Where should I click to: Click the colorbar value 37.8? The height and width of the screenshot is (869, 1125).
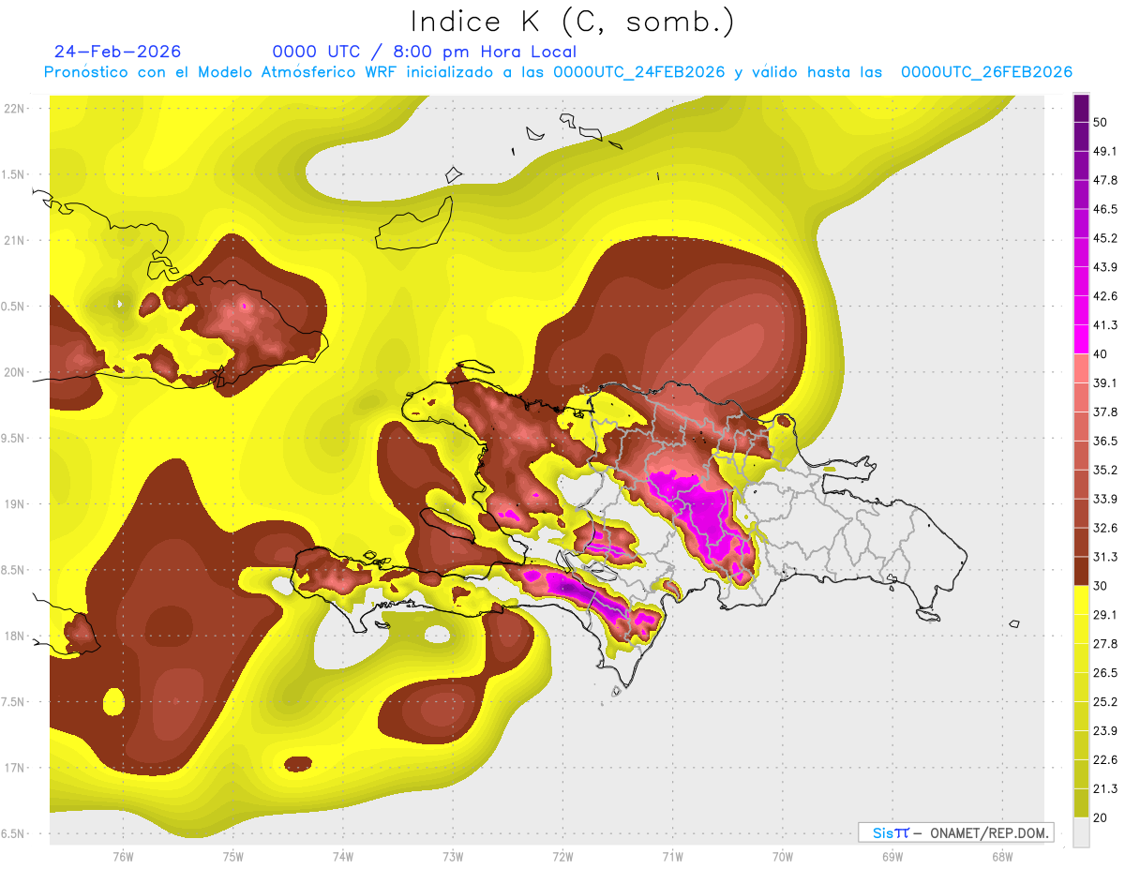1105,412
